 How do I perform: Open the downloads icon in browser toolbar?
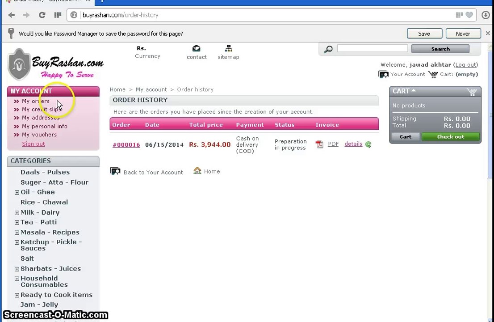click(x=486, y=15)
